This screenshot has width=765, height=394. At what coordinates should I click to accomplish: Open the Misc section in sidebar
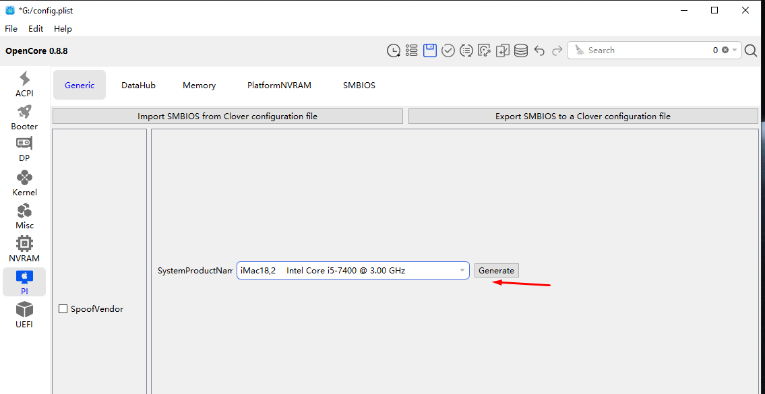point(24,216)
